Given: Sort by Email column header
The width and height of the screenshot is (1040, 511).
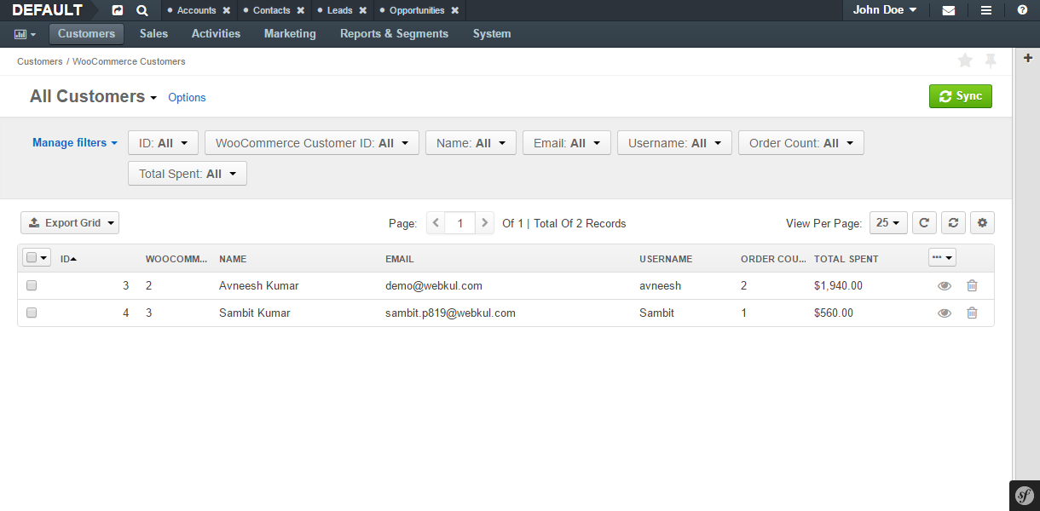Looking at the screenshot, I should tap(399, 259).
